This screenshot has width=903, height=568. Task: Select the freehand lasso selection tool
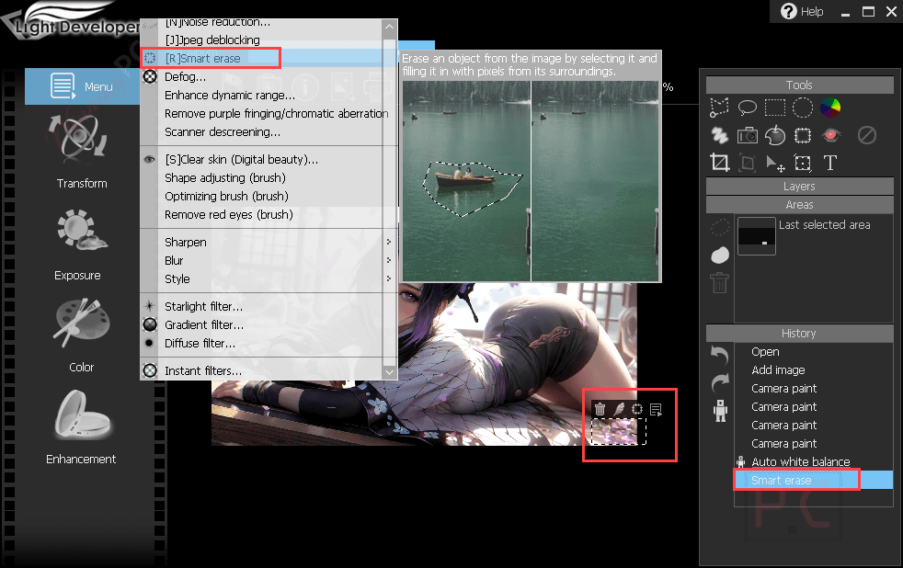747,107
